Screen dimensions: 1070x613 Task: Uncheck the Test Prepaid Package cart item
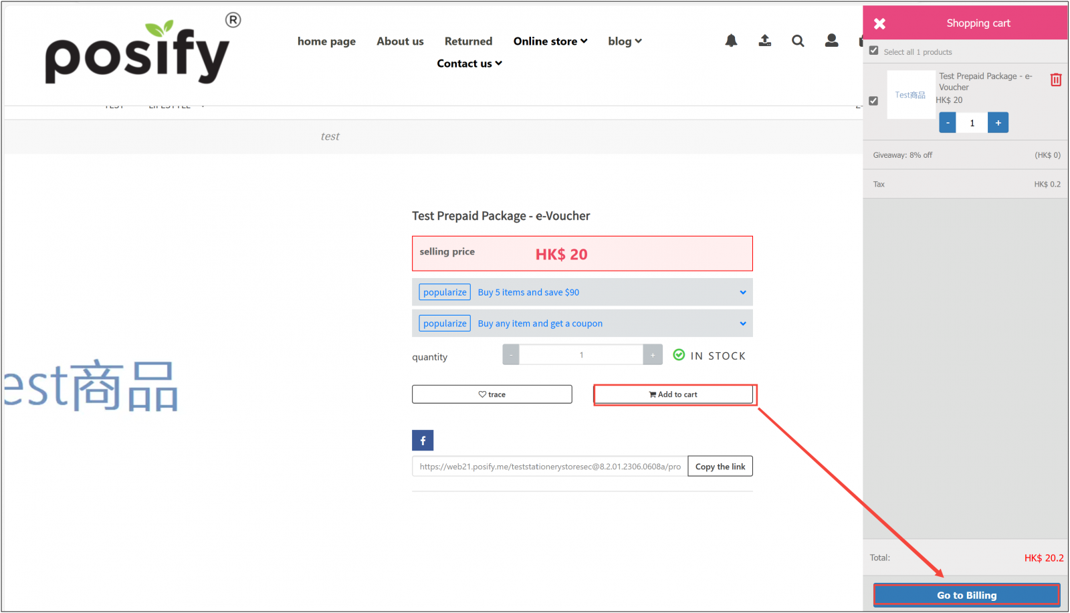tap(873, 101)
